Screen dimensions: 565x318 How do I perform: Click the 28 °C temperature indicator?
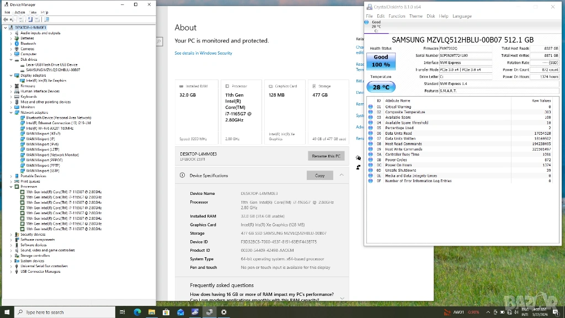381,87
